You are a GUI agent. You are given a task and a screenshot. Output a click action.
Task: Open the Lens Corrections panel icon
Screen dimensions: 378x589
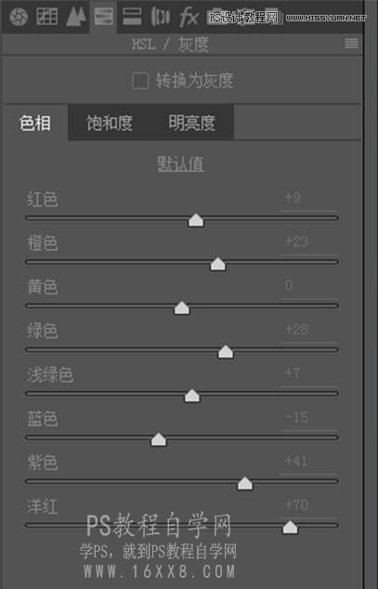click(161, 17)
